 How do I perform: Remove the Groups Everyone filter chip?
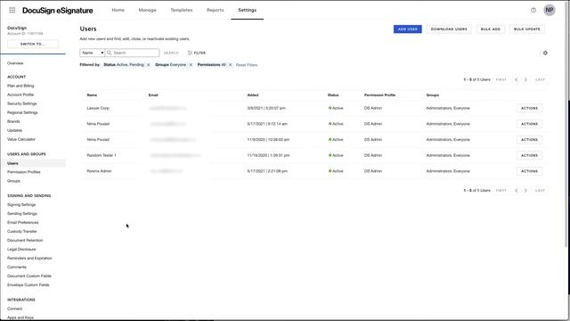(191, 65)
